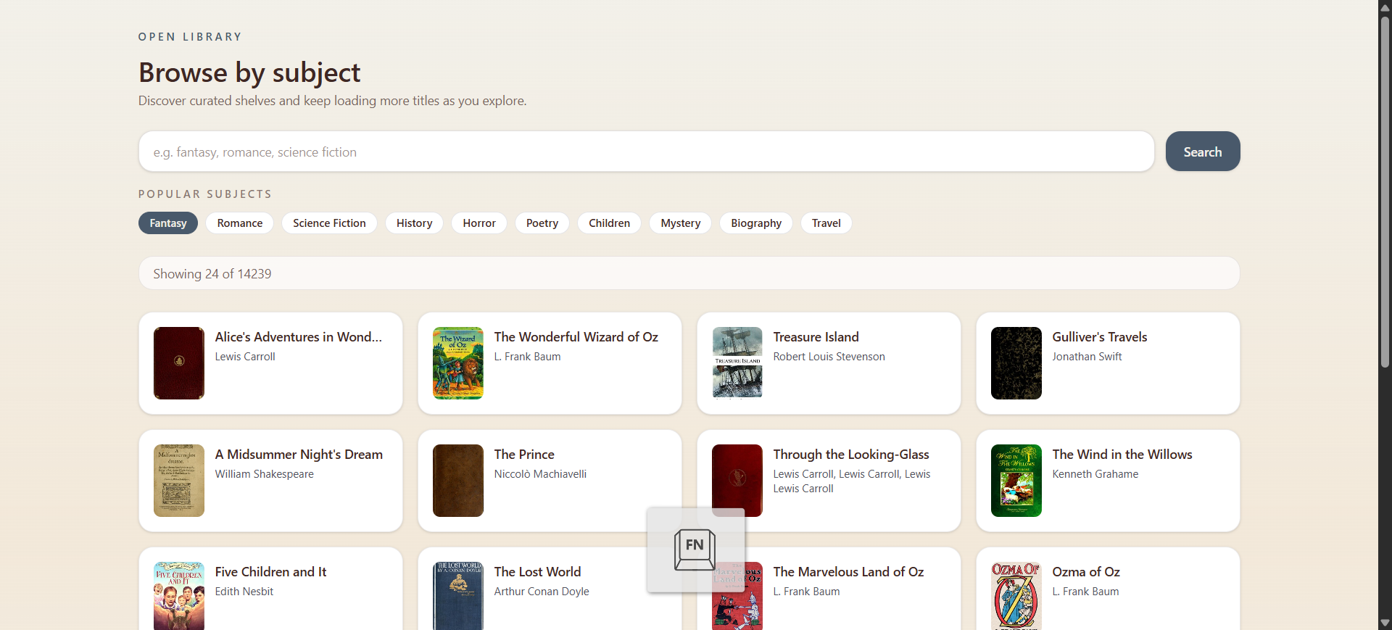Viewport: 1392px width, 630px height.
Task: Click author name Arthur Conan Doyle
Action: 542,592
